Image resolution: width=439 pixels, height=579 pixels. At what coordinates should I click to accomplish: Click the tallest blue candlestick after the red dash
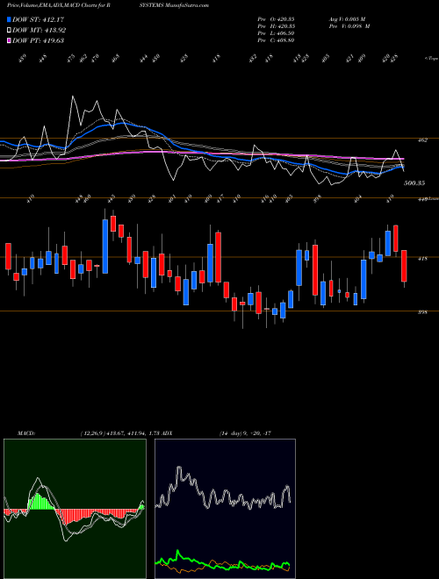(105, 247)
